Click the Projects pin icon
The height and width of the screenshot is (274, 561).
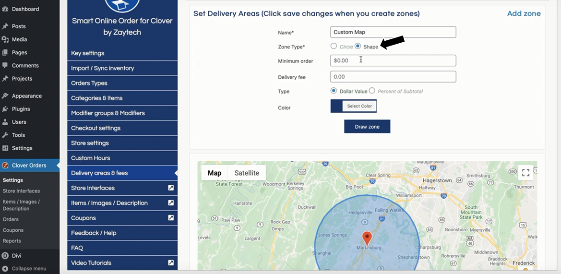pos(5,78)
